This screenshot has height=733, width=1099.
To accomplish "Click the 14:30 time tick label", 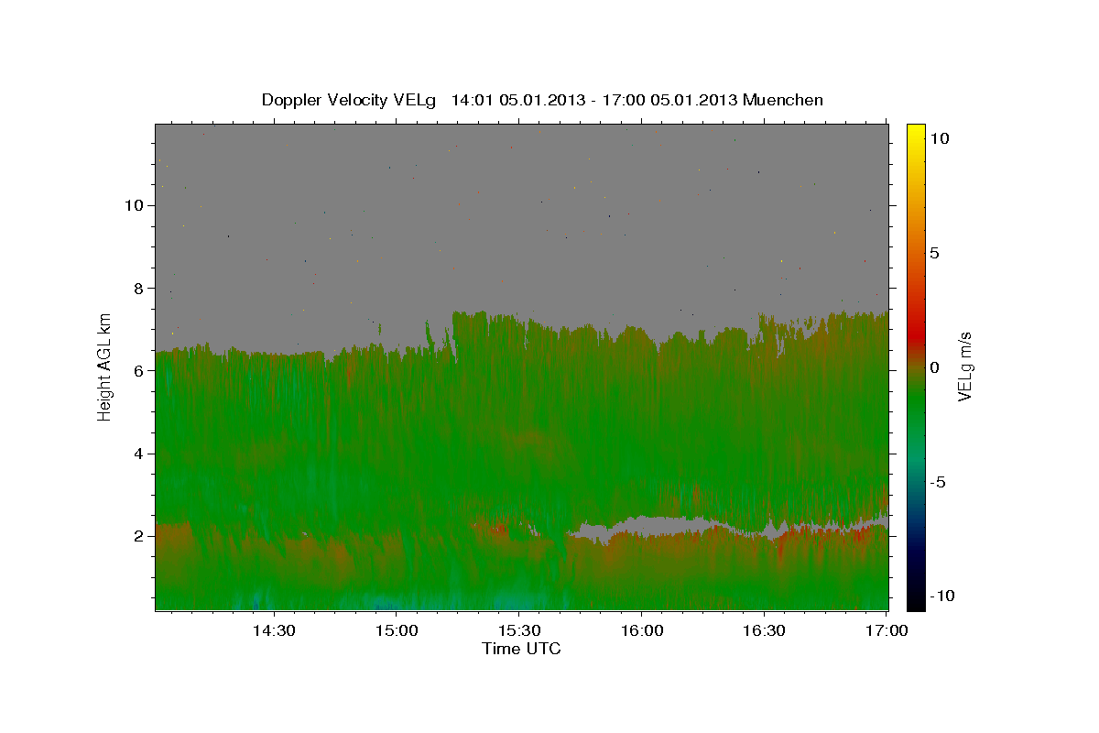I will pos(273,630).
